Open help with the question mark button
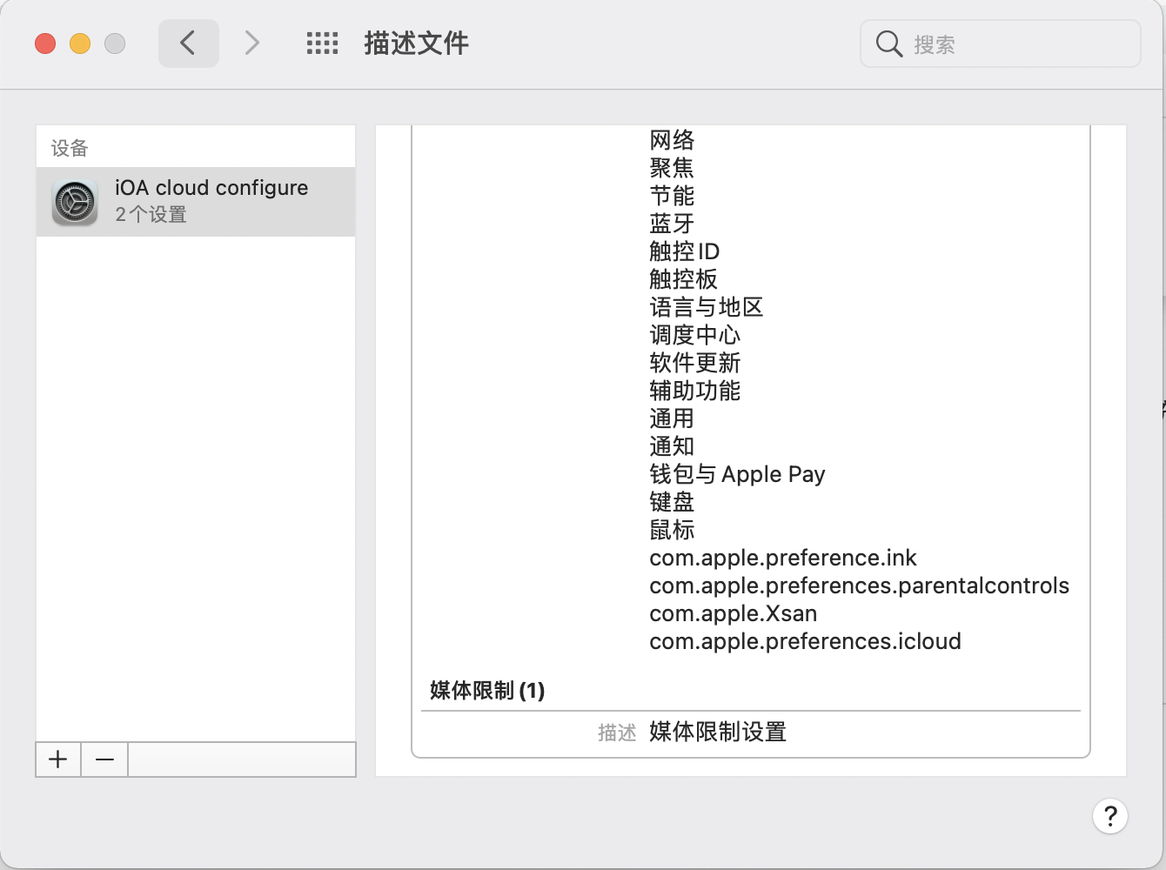 tap(1109, 816)
